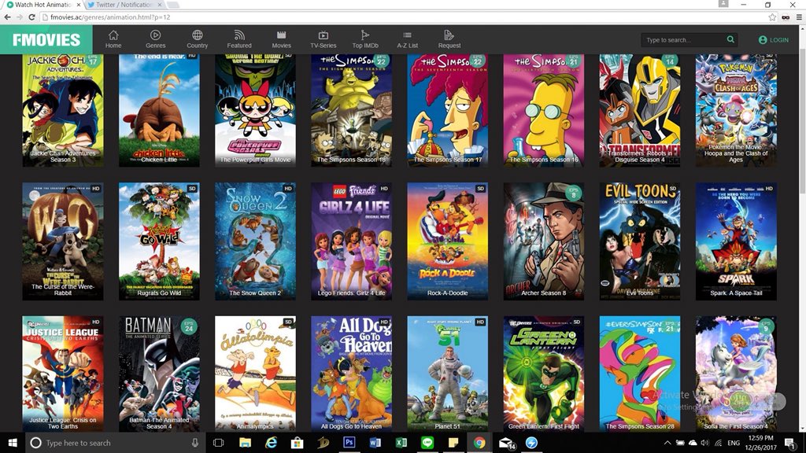
Task: Open File Explorer from the taskbar
Action: (246, 443)
